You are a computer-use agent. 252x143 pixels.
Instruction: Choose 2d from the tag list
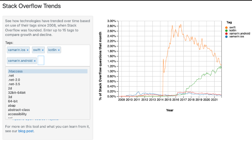(x=47, y=88)
